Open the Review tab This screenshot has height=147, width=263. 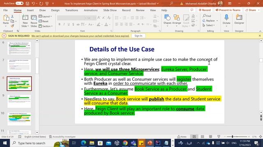[x=140, y=10]
